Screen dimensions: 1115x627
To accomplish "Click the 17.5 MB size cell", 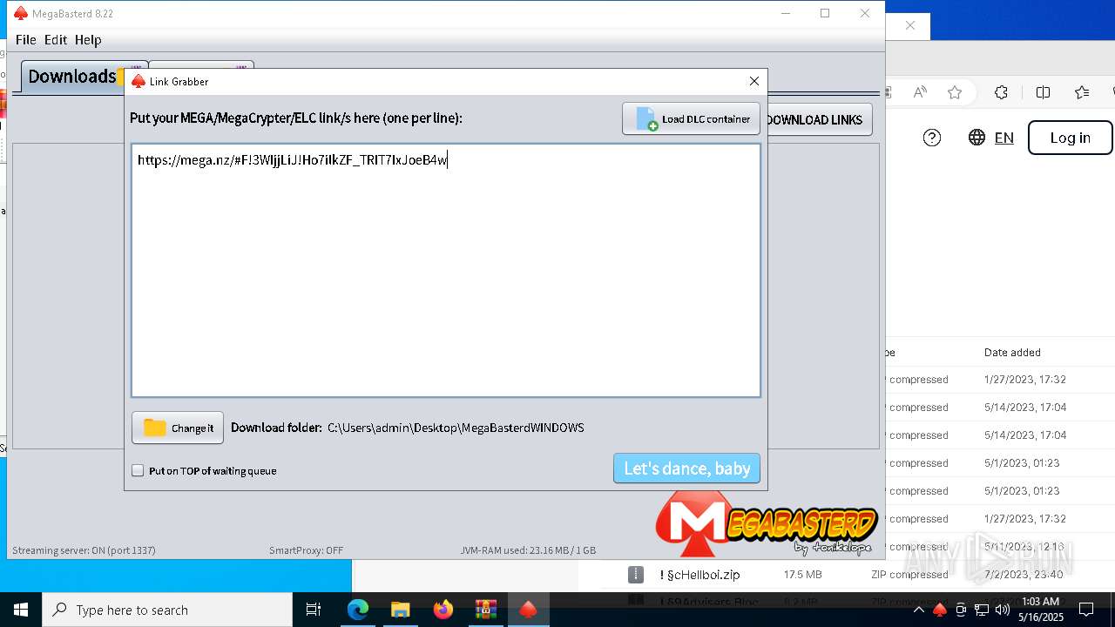I will click(802, 575).
